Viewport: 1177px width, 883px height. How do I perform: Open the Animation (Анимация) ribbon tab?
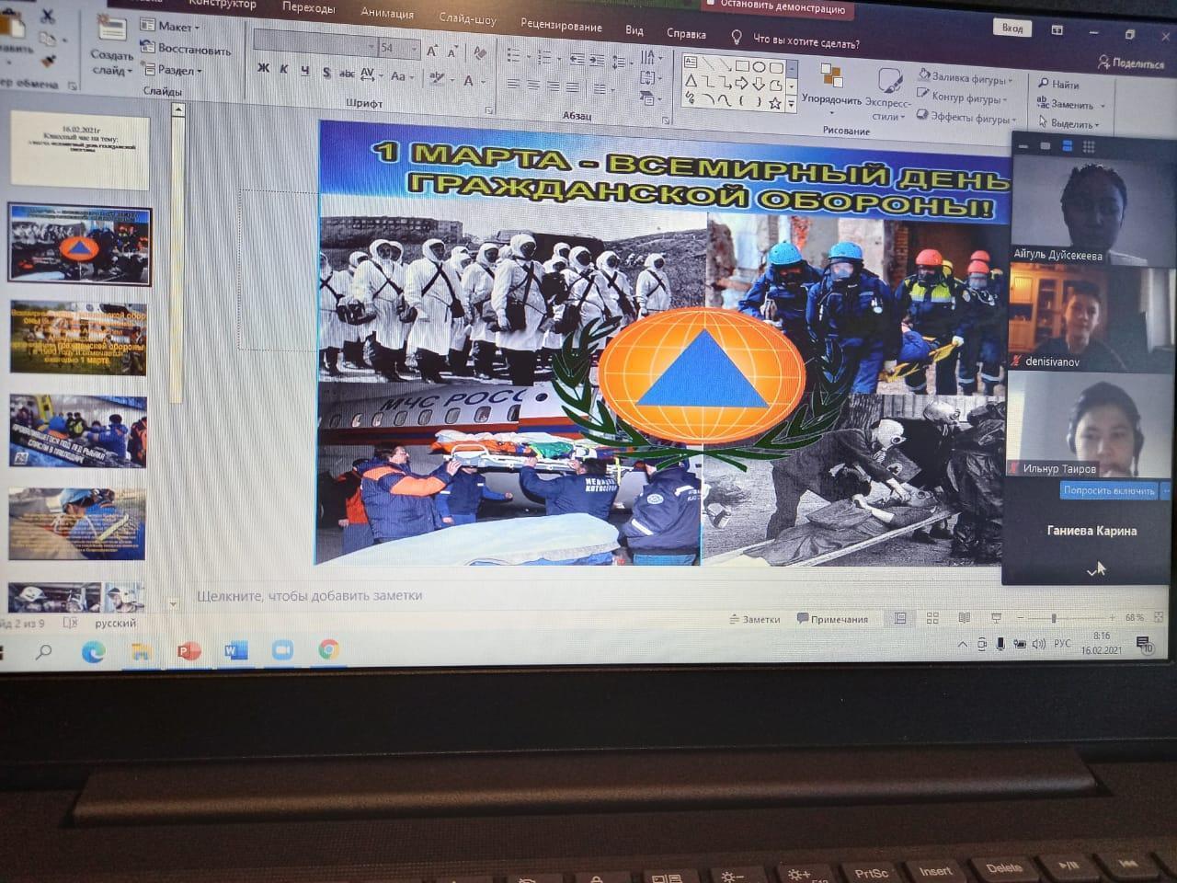(386, 13)
